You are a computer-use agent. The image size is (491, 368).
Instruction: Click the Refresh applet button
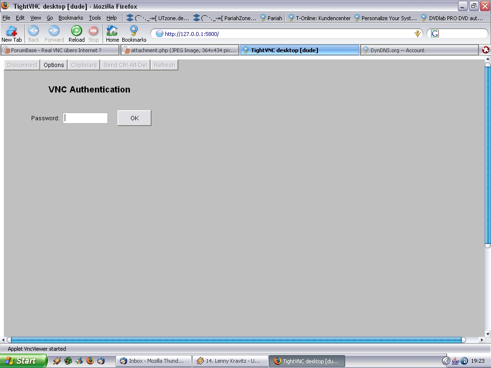164,65
